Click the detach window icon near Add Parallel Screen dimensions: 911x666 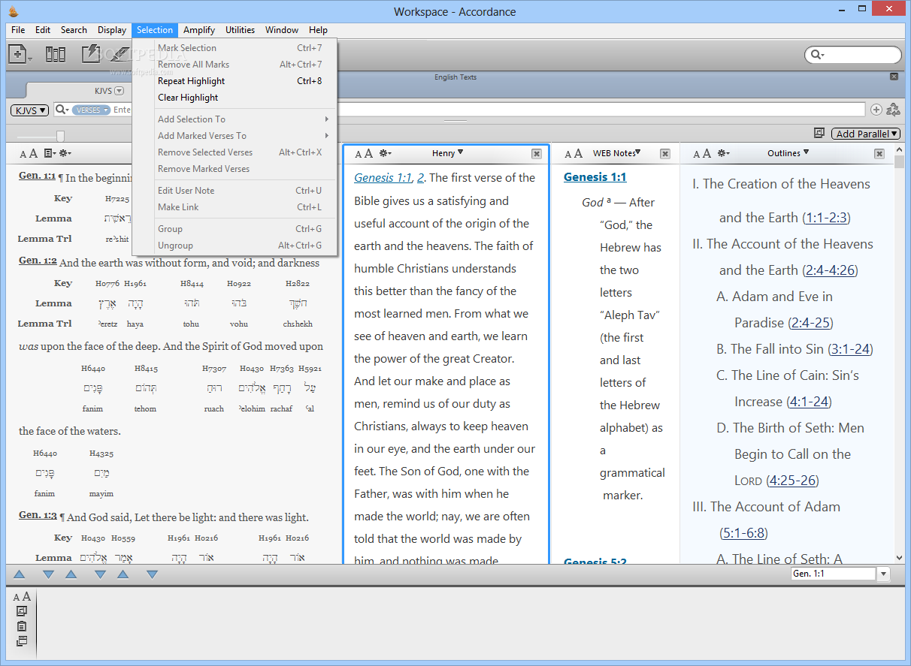pyautogui.click(x=819, y=134)
